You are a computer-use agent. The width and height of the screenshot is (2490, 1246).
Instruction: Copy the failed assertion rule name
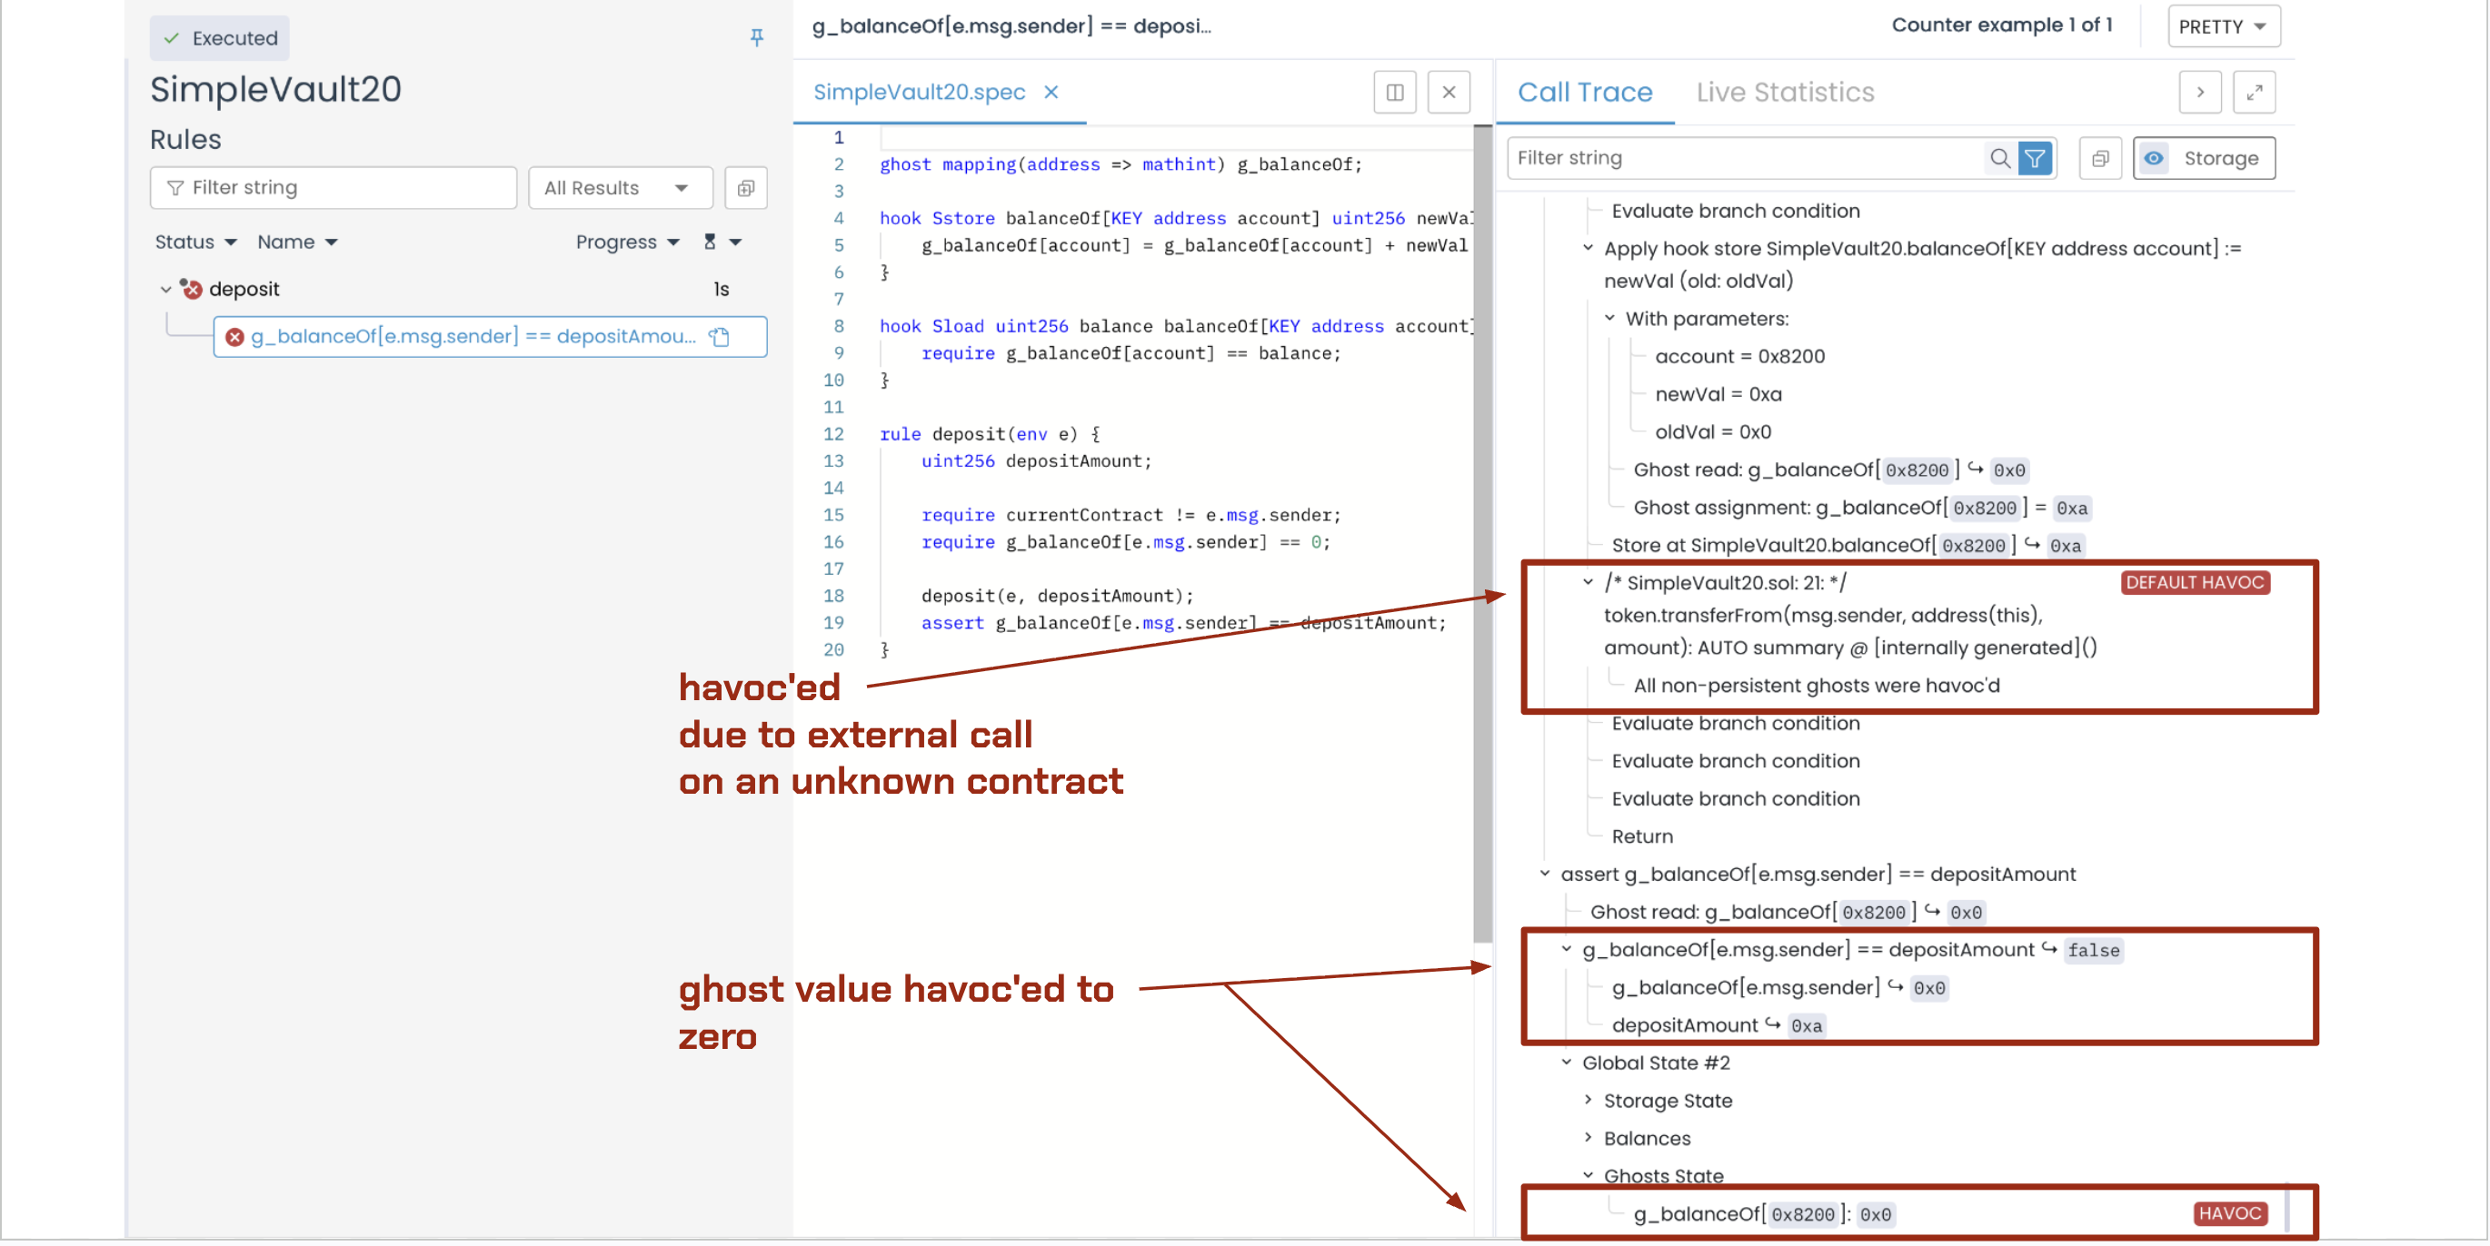(x=720, y=336)
